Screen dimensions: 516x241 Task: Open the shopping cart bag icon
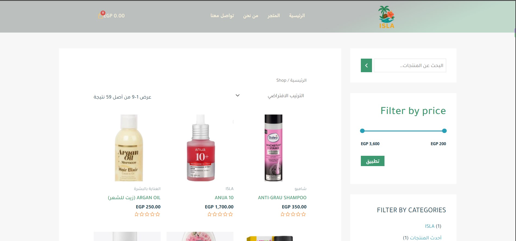101,16
